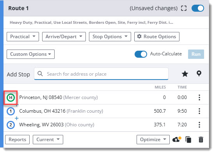Open three-dot menu for Princeton stop
The height and width of the screenshot is (154, 215).
tap(199, 97)
